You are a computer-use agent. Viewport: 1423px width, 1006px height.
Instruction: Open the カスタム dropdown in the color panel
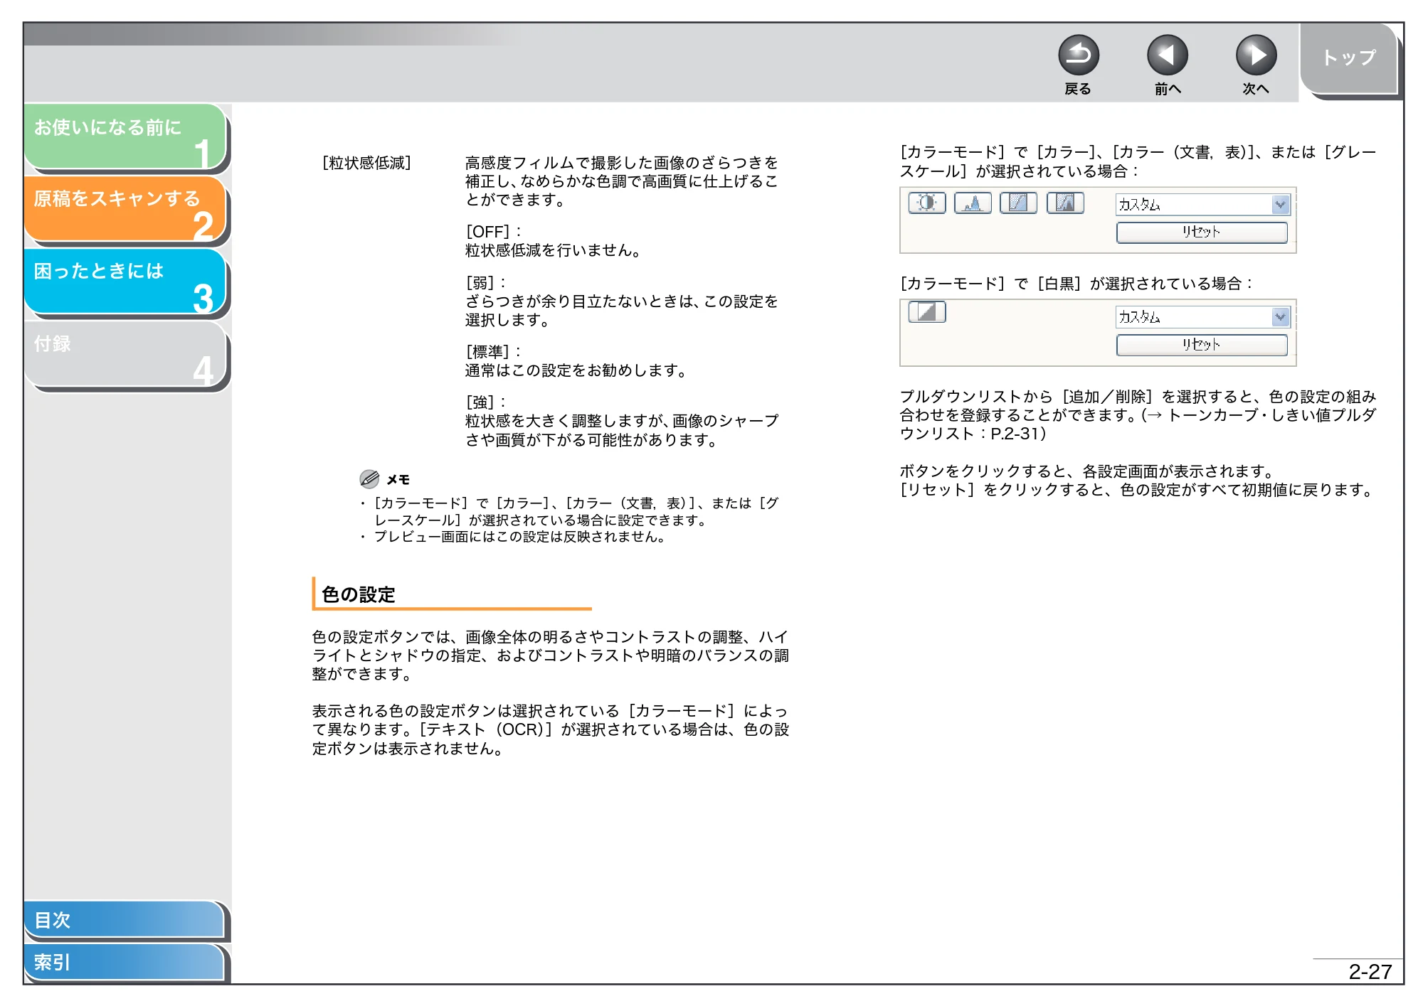click(x=1202, y=205)
